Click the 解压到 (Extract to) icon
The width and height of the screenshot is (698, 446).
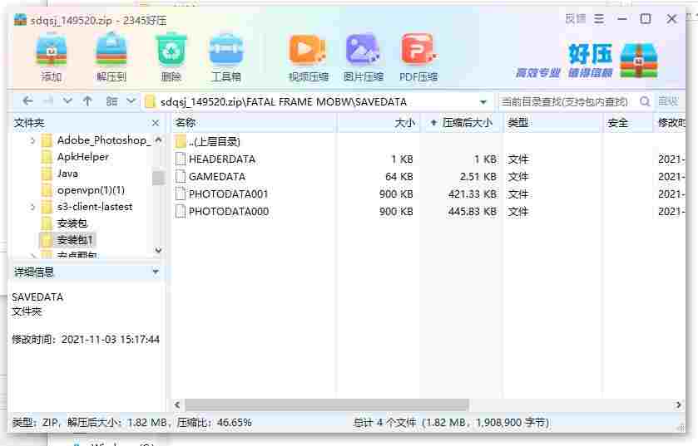111,57
